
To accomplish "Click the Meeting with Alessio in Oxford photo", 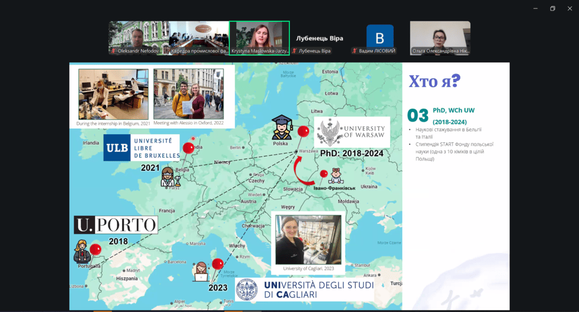I will (189, 94).
